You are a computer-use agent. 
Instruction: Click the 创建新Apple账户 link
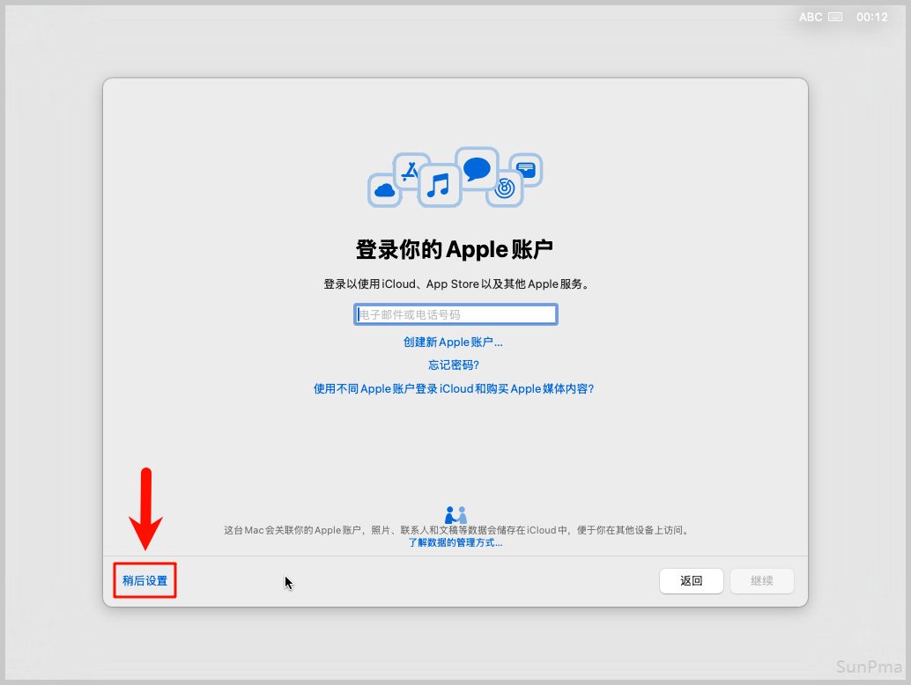[453, 342]
